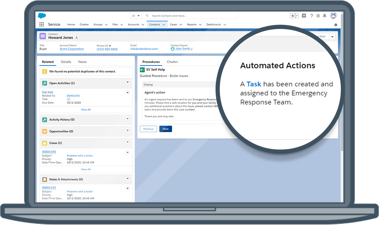Open the Help question mark icon
This screenshot has width=379, height=225.
click(311, 16)
